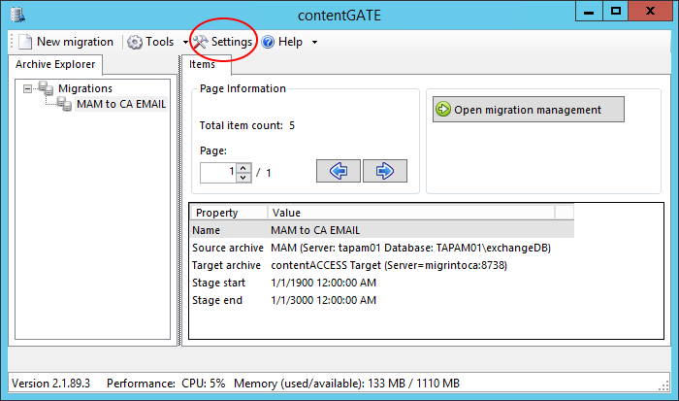Click the CPU: 5% performance indicator
The width and height of the screenshot is (679, 401).
click(x=203, y=384)
